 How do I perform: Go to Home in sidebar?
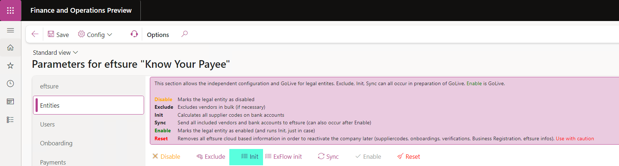tap(11, 47)
